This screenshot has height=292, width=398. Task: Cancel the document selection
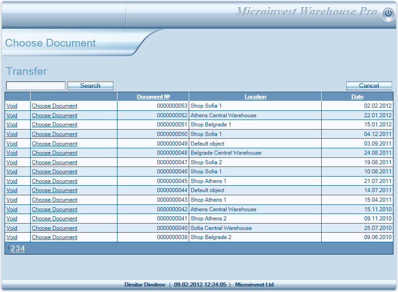(369, 86)
